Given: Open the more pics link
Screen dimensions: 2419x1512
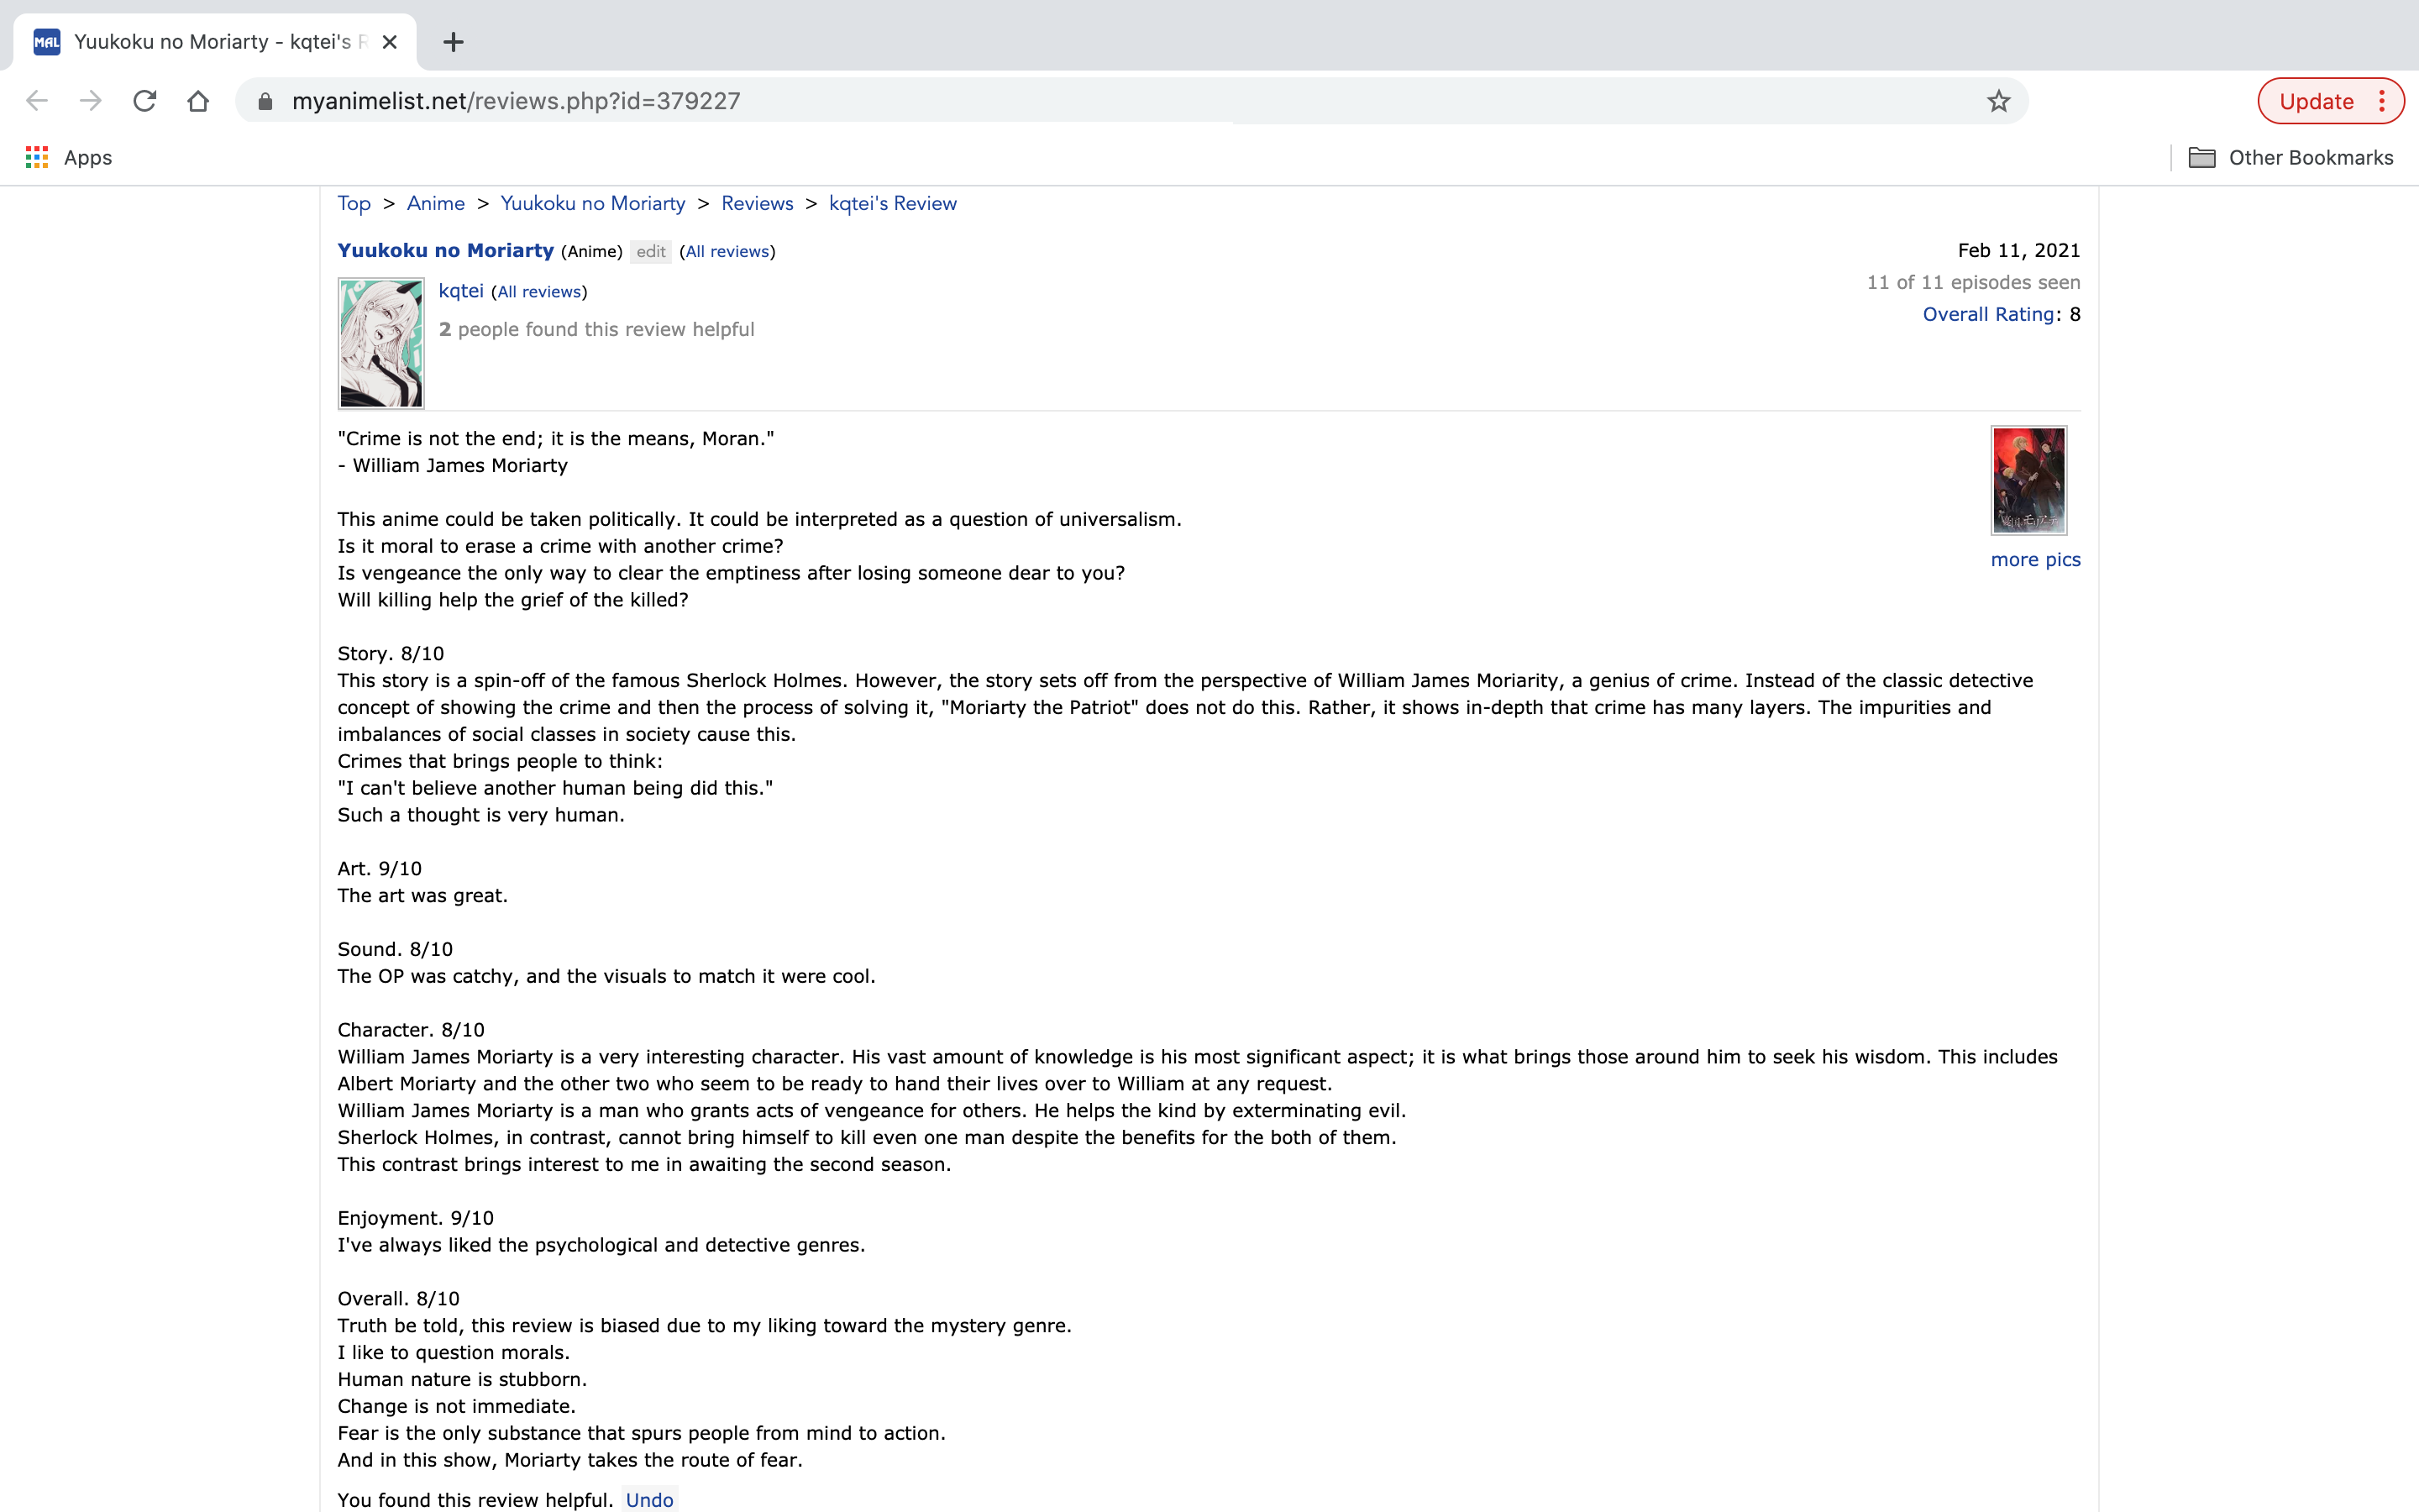Looking at the screenshot, I should 2035,559.
